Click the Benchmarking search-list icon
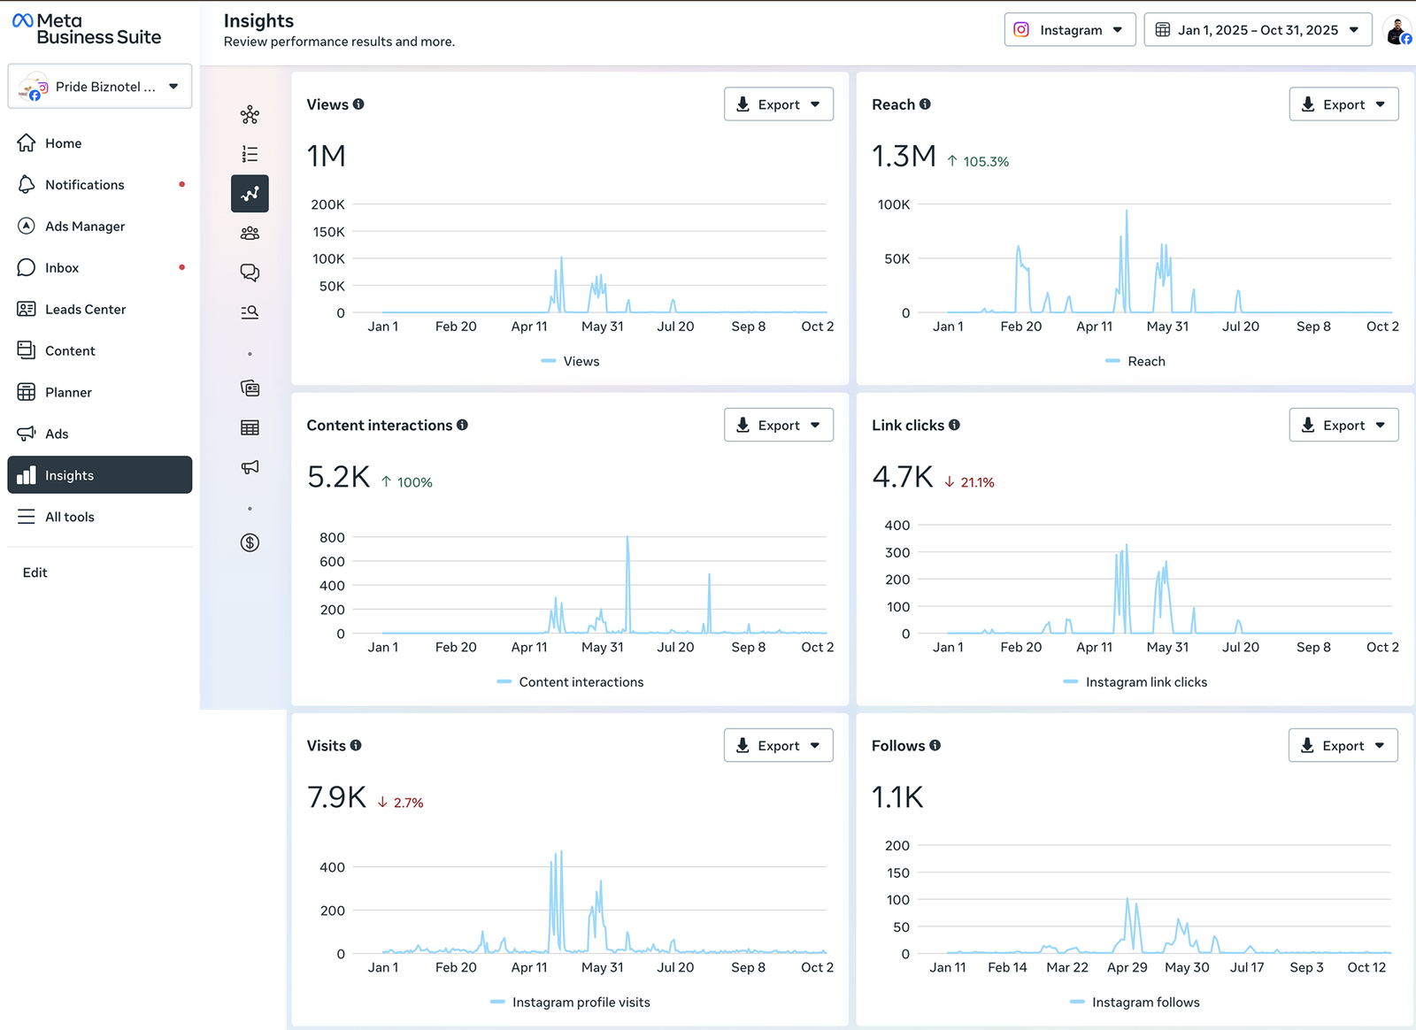The image size is (1416, 1030). coord(250,312)
